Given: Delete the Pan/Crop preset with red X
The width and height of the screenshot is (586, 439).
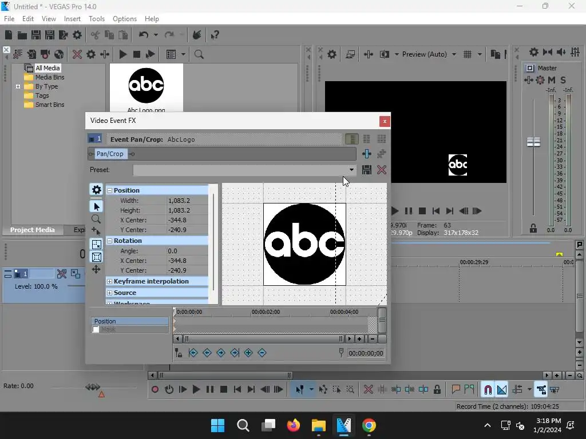Looking at the screenshot, I should [382, 170].
